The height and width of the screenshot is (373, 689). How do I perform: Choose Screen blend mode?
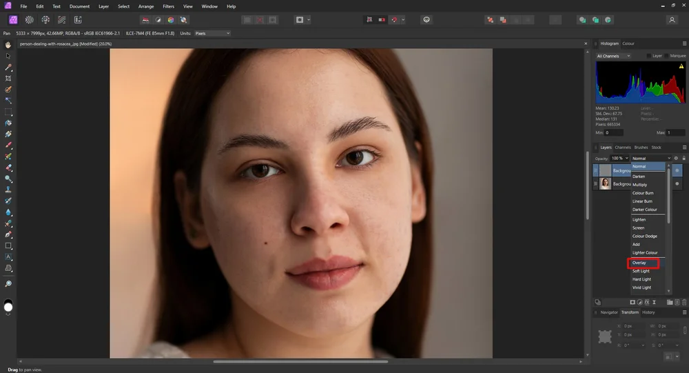coord(639,228)
